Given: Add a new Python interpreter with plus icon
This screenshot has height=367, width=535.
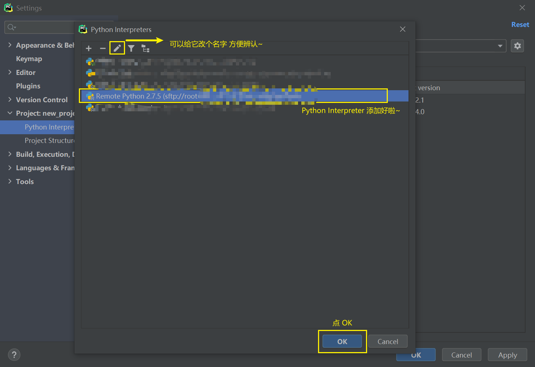Looking at the screenshot, I should point(89,48).
